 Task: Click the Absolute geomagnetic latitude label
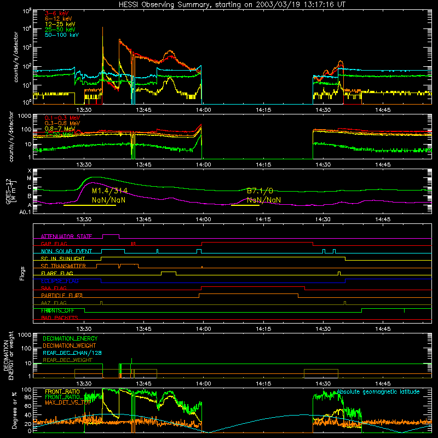[x=378, y=391]
